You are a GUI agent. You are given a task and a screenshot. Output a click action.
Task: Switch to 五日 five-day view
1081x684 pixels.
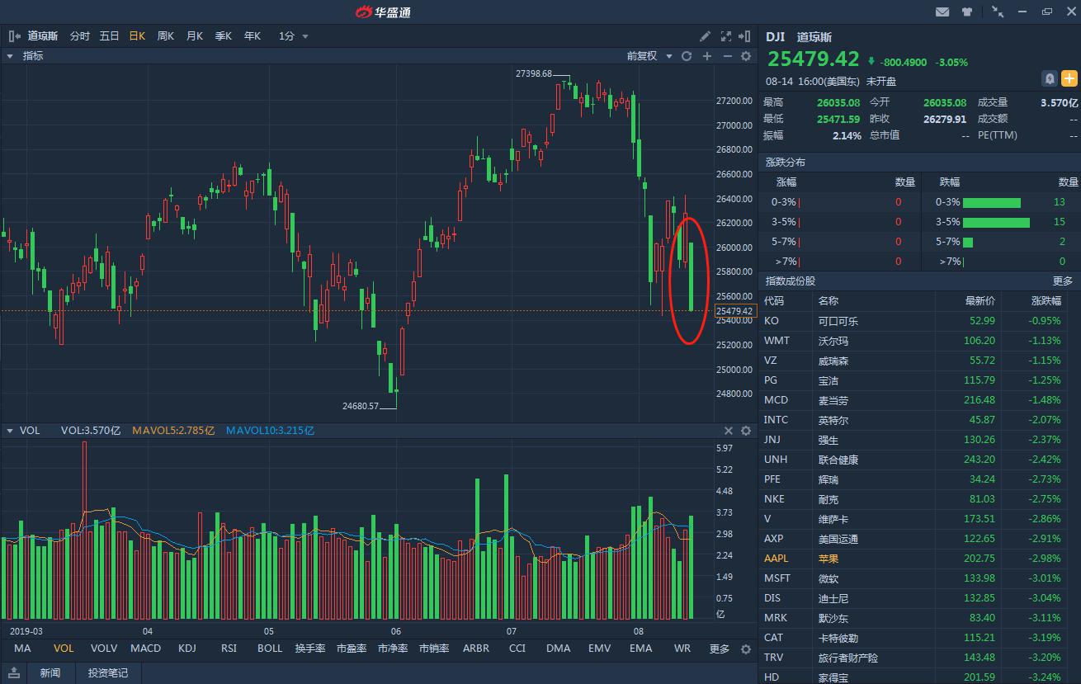(x=109, y=36)
